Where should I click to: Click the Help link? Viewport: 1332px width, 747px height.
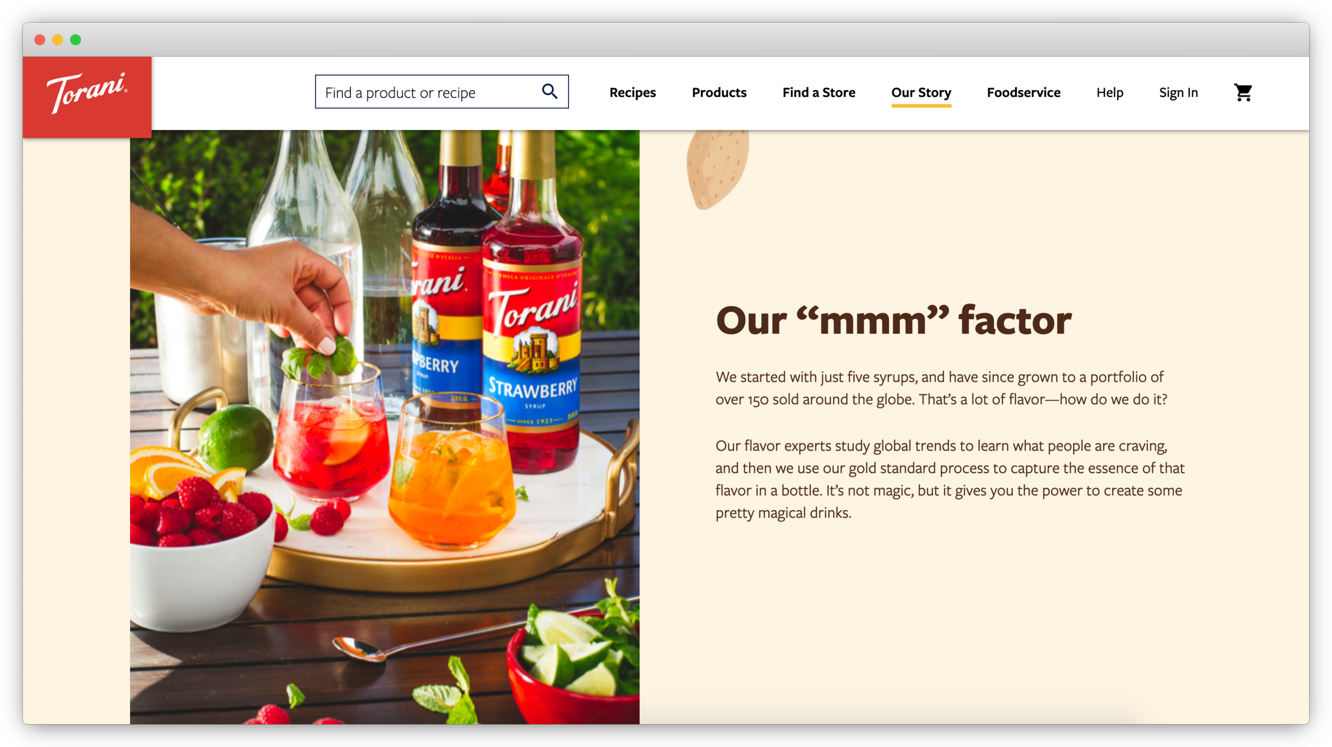1109,93
